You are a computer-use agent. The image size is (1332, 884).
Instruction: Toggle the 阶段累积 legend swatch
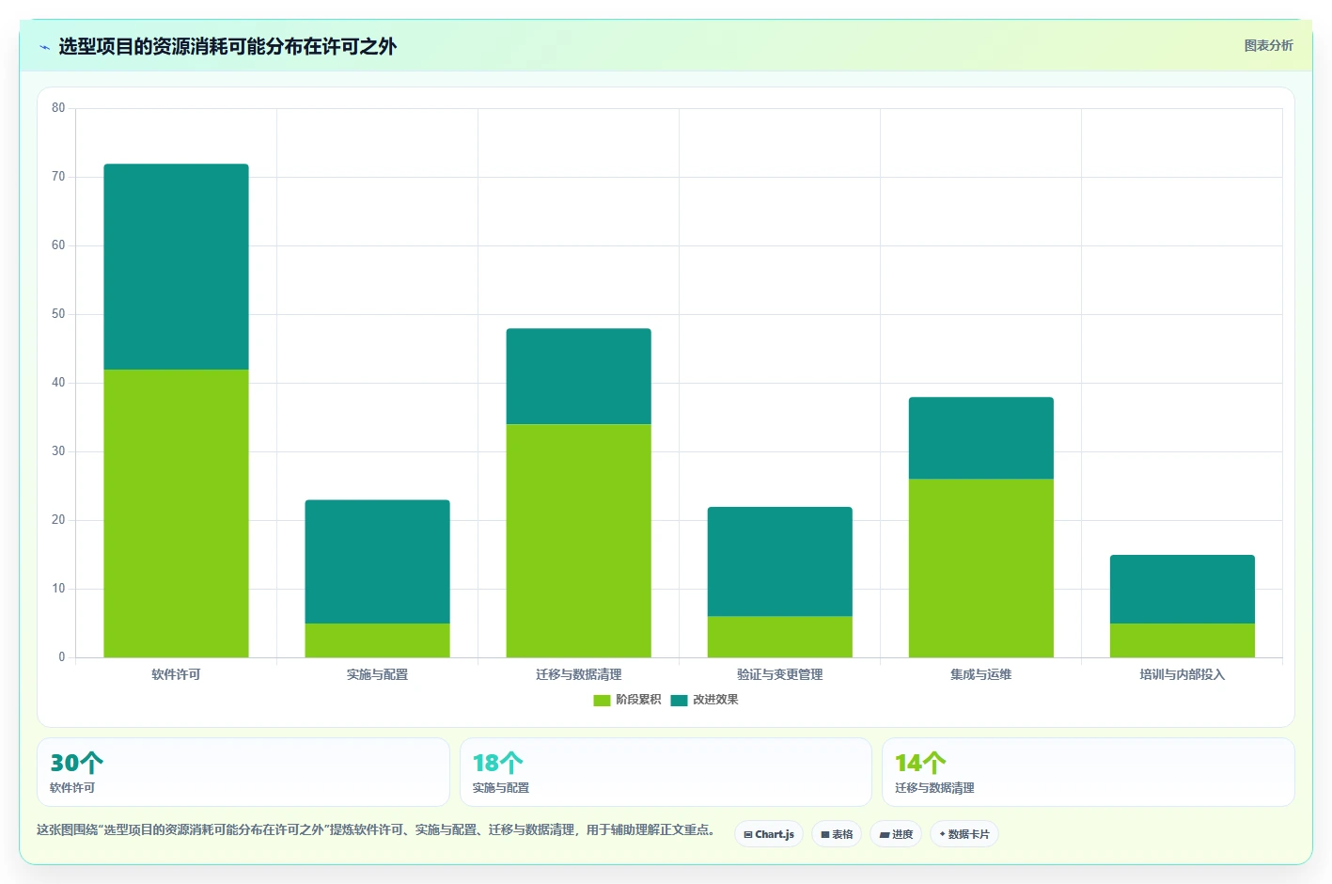pos(602,700)
